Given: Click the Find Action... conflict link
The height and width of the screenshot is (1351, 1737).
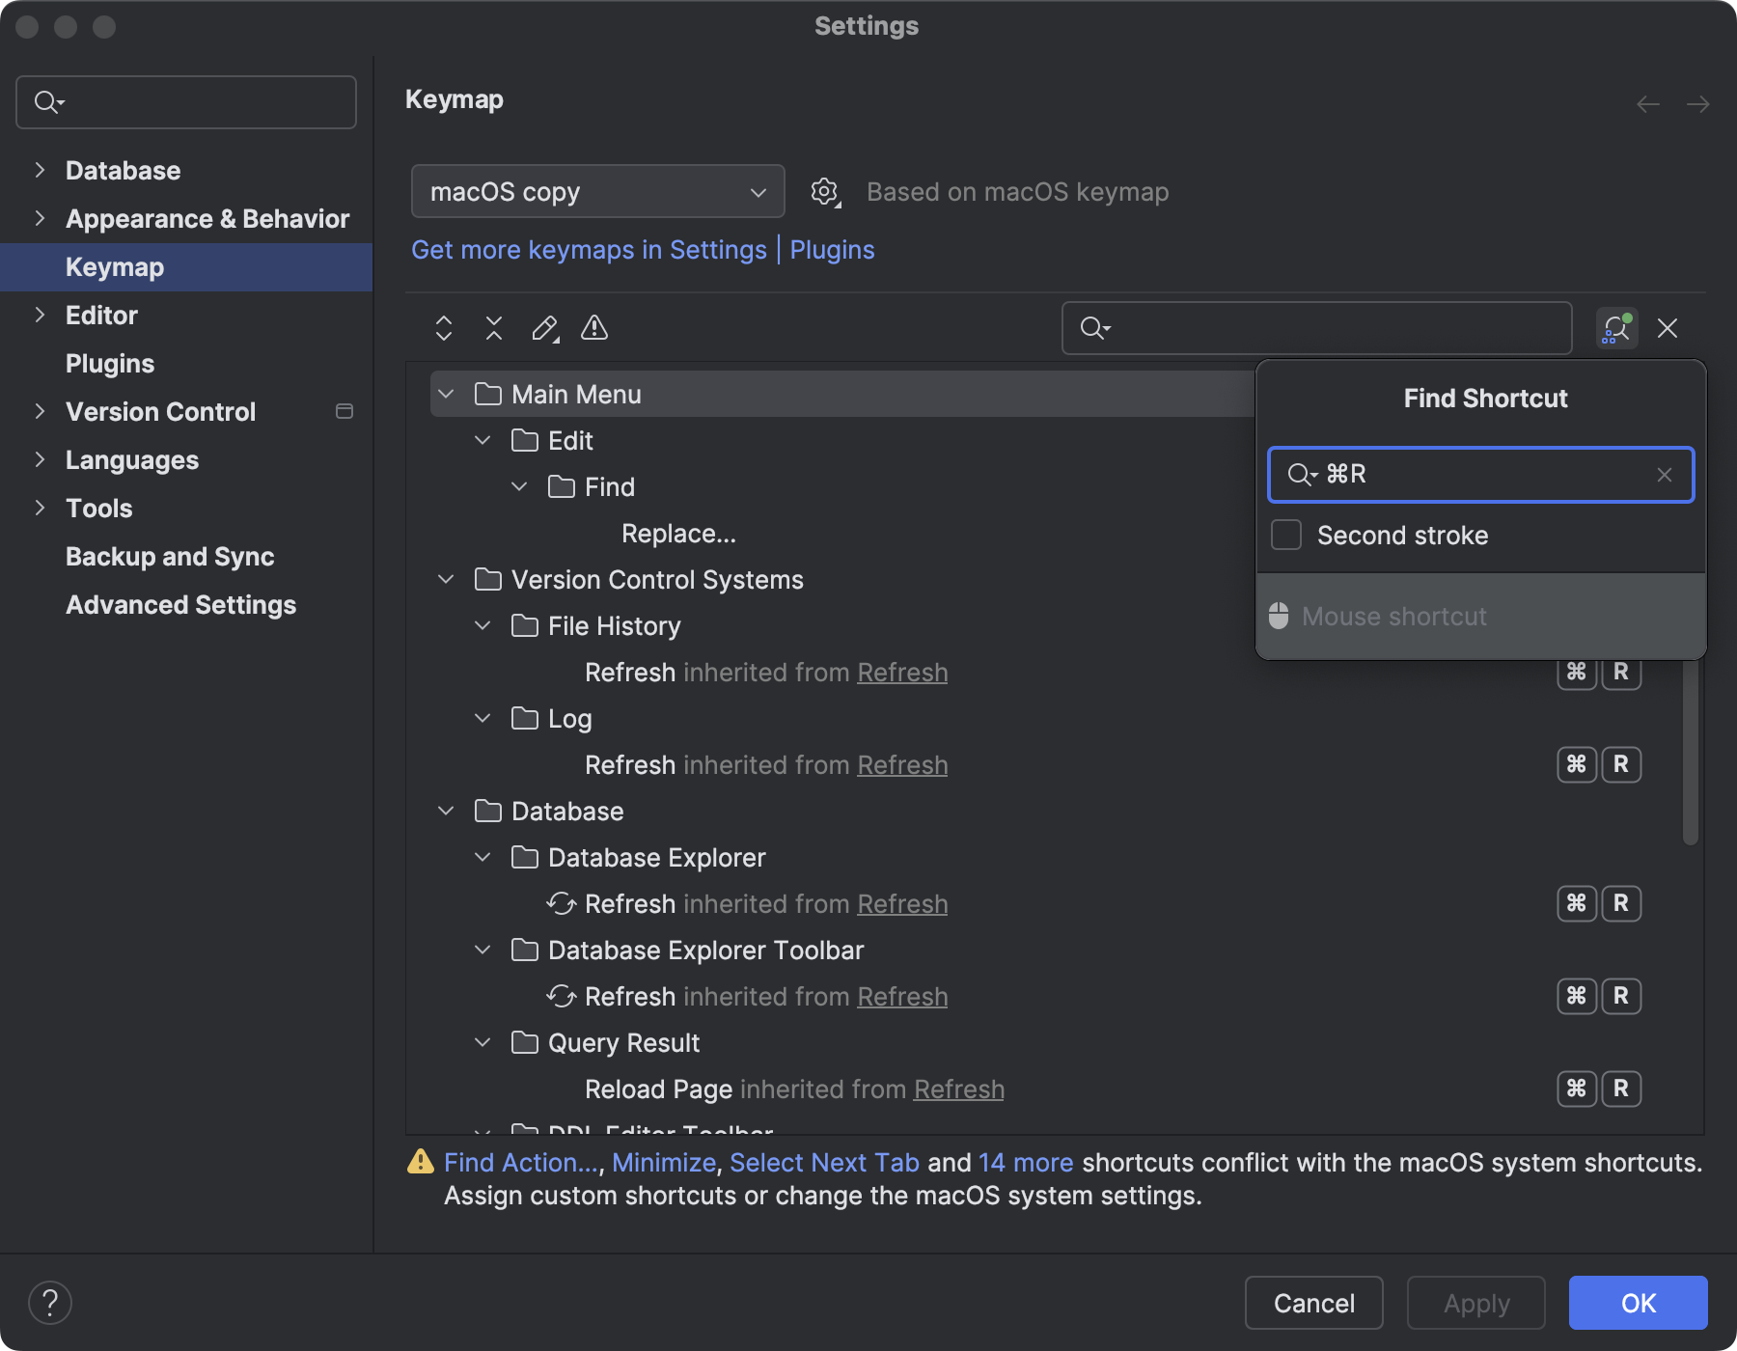Looking at the screenshot, I should tap(519, 1163).
